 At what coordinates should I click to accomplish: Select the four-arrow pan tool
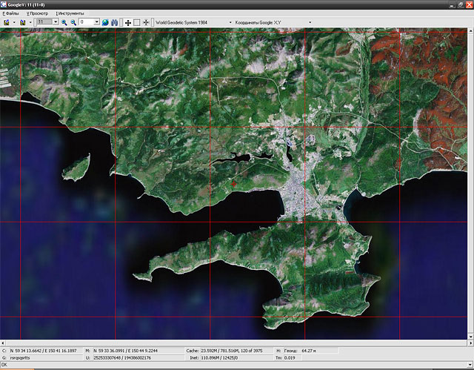click(127, 22)
